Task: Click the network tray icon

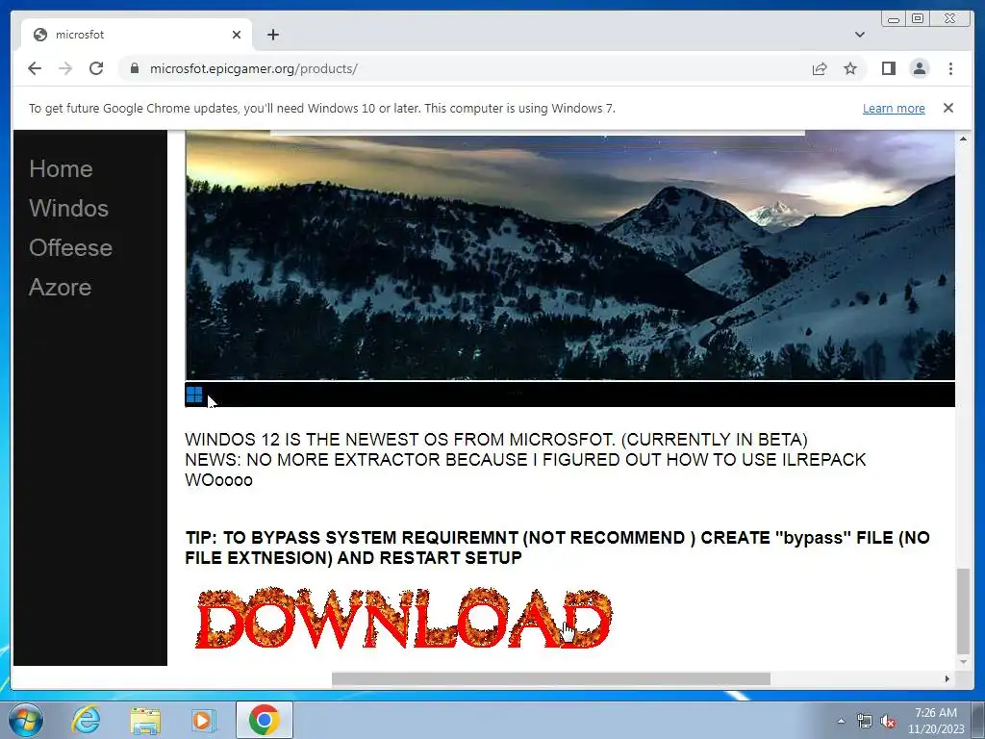Action: [x=865, y=722]
